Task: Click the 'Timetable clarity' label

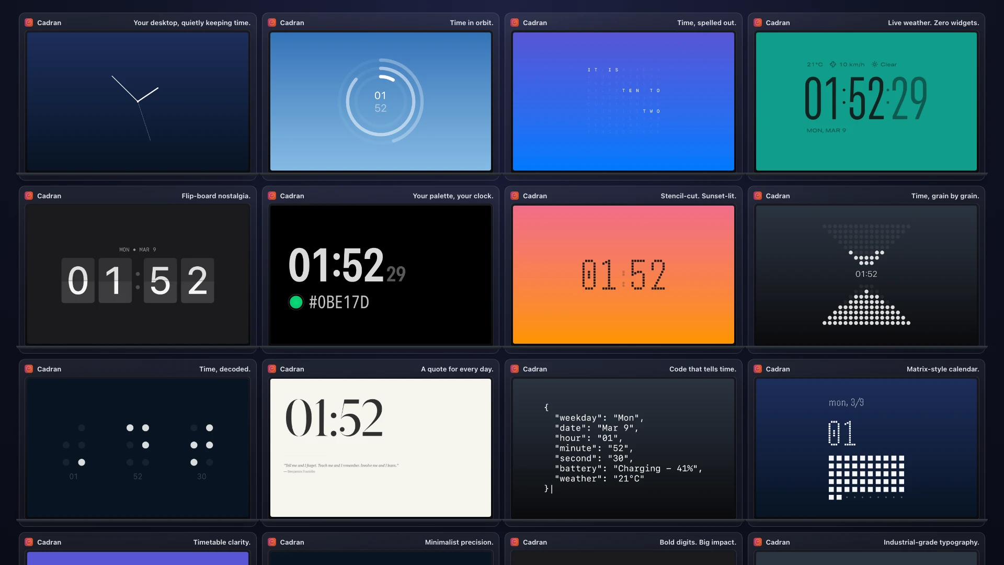Action: coord(222,542)
